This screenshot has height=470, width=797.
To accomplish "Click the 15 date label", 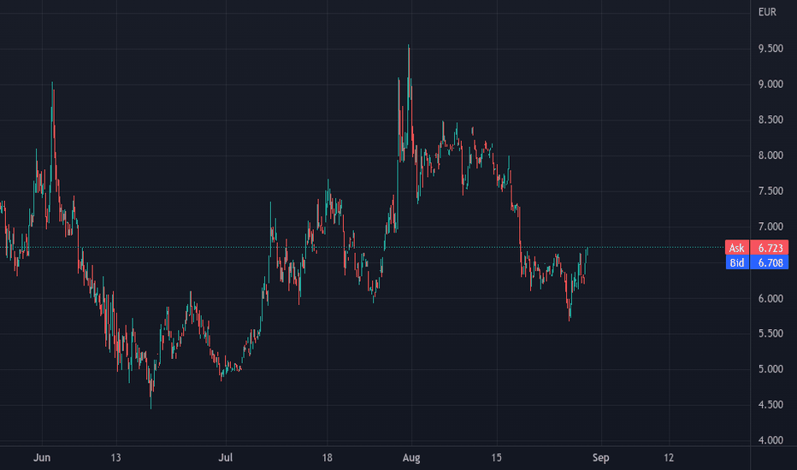I will (x=496, y=458).
